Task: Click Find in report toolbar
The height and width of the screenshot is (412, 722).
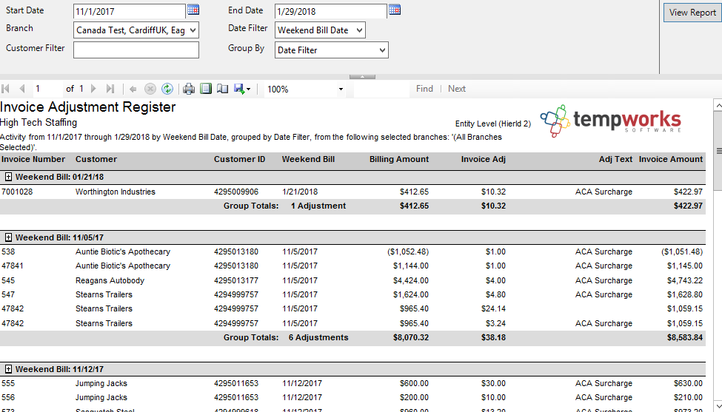Action: [424, 89]
